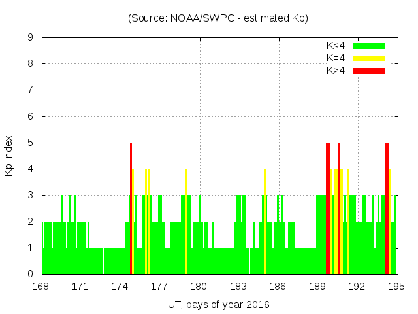
Task: Select the red Kp 5 bar near day 194
Action: click(387, 208)
